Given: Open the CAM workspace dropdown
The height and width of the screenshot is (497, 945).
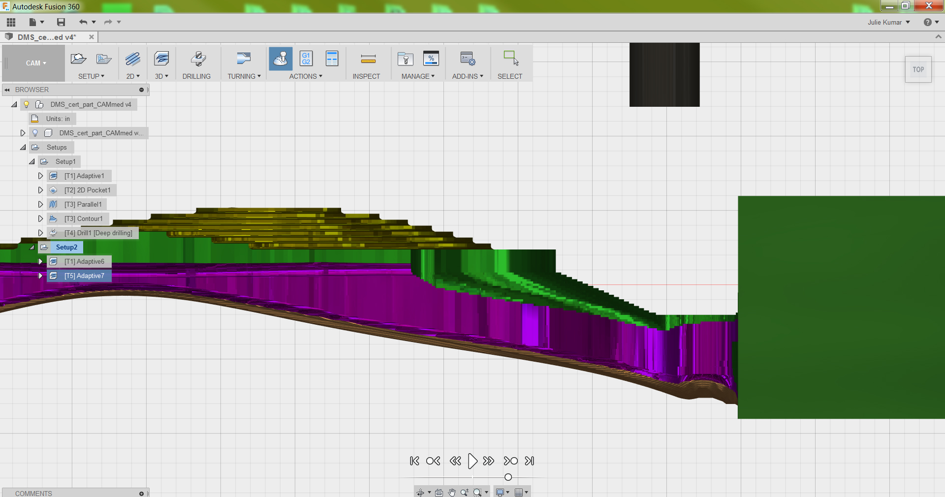Looking at the screenshot, I should [x=36, y=63].
